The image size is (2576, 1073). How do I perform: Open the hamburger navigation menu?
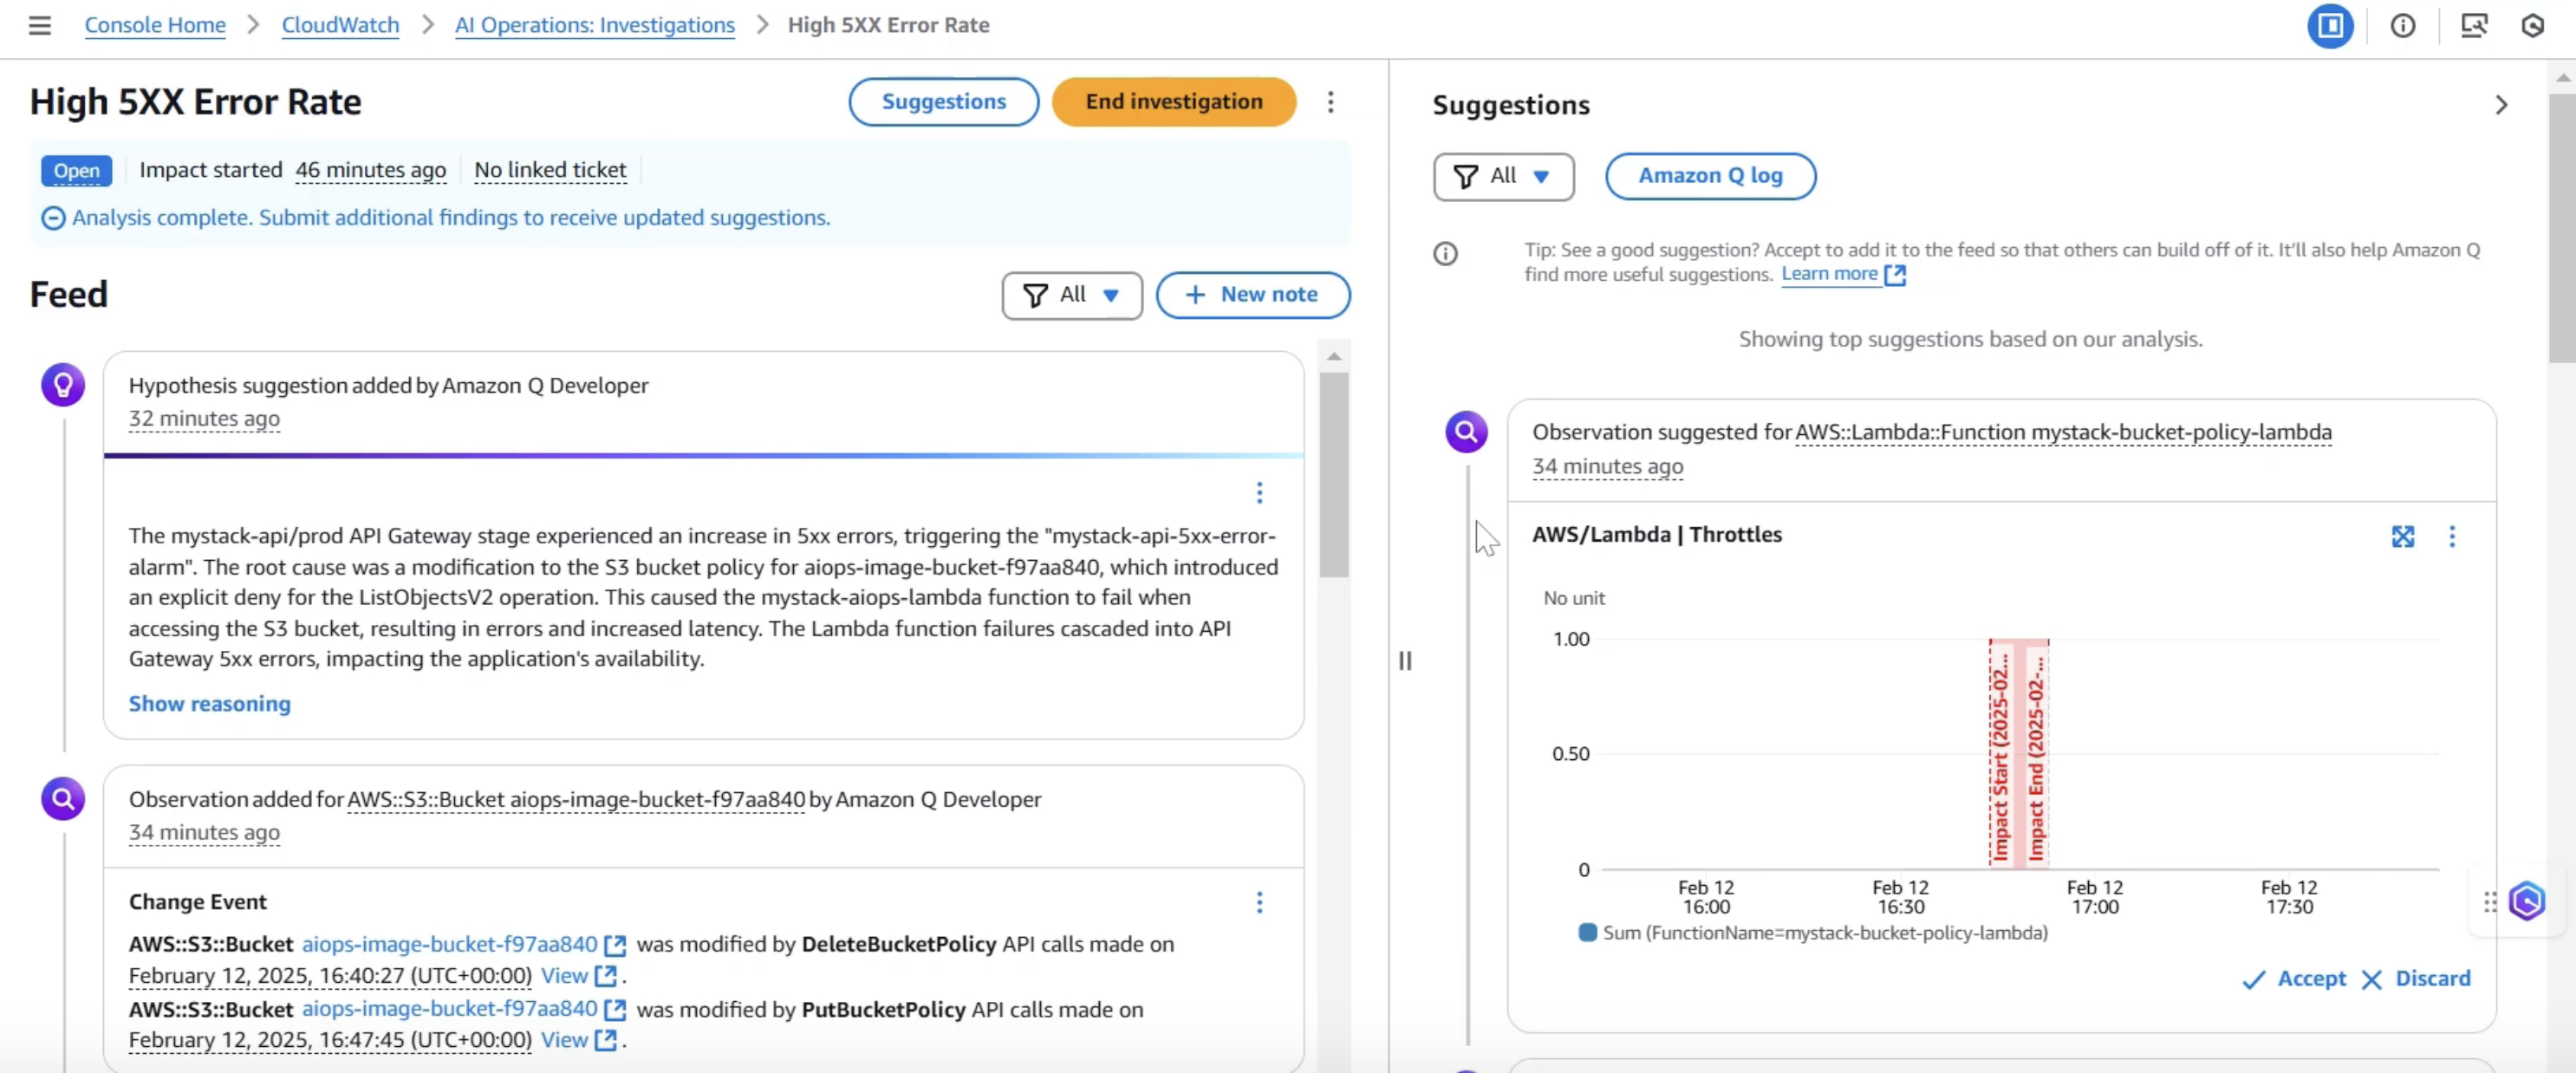point(39,25)
